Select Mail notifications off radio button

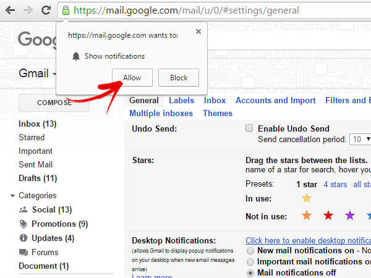250,272
